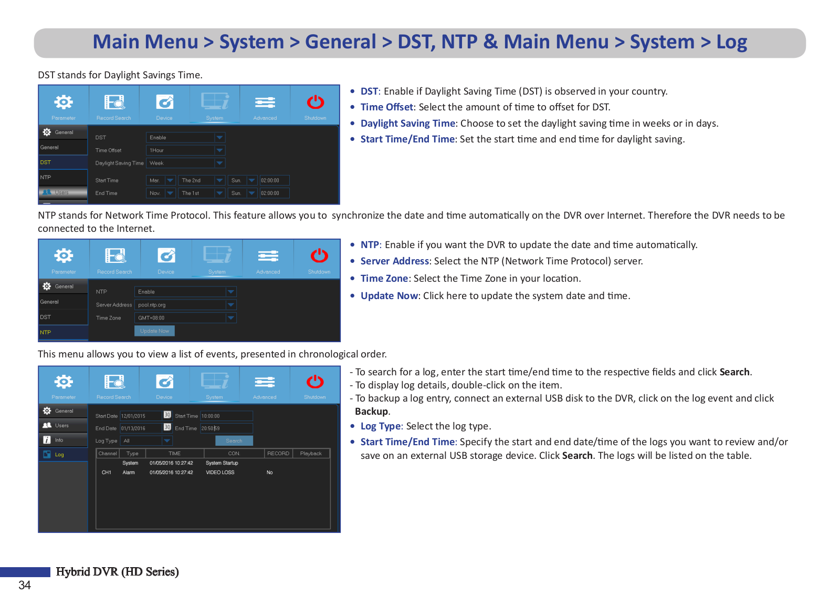The width and height of the screenshot is (840, 595).
Task: Select Log item in Log screenshot sidebar
Action: tap(63, 455)
